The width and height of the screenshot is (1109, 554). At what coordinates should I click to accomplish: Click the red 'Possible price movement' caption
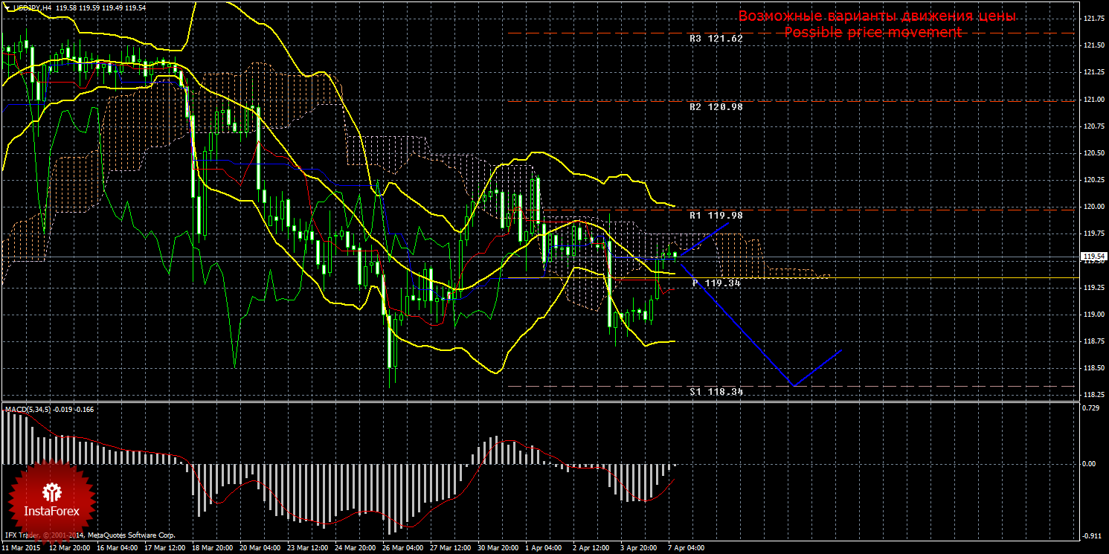click(873, 33)
